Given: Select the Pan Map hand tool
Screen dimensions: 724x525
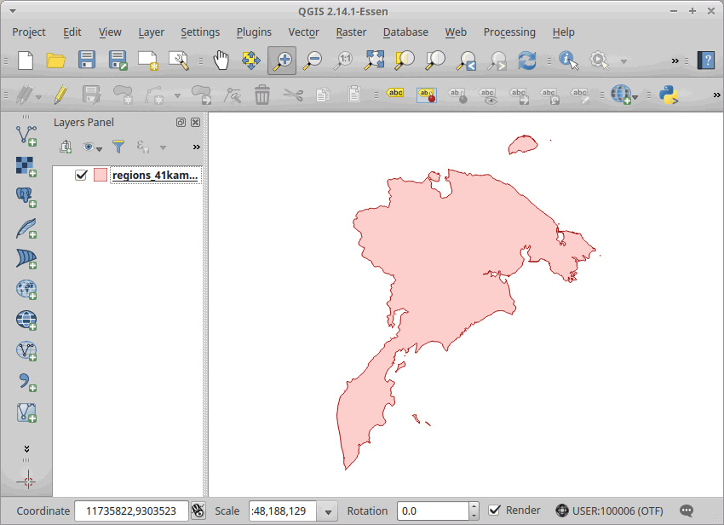Looking at the screenshot, I should tap(221, 61).
